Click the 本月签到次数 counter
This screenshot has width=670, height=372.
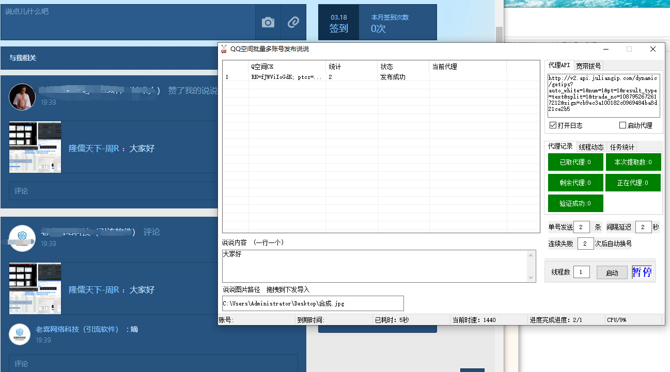pyautogui.click(x=389, y=23)
